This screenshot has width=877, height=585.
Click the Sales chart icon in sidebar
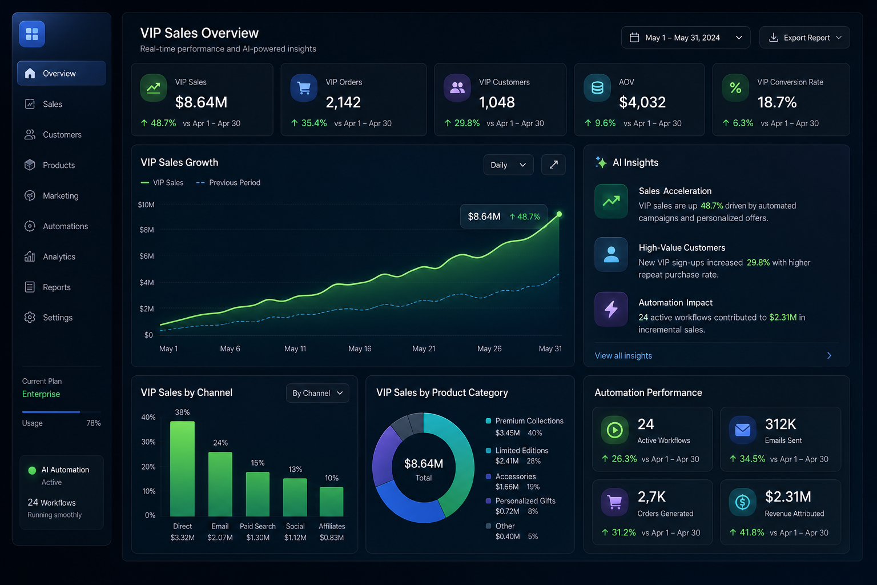pyautogui.click(x=30, y=104)
